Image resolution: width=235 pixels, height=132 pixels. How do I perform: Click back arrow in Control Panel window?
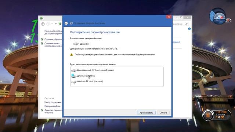point(43,24)
